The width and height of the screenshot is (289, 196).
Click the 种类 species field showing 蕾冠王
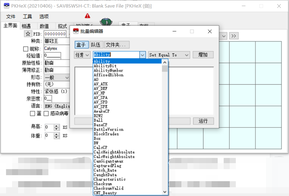(57, 41)
